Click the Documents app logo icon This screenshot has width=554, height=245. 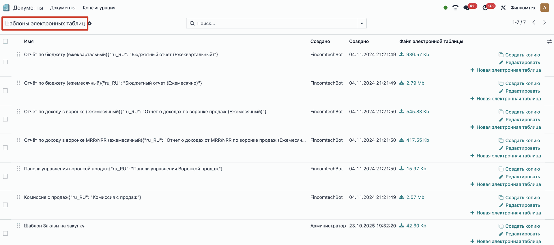(6, 8)
